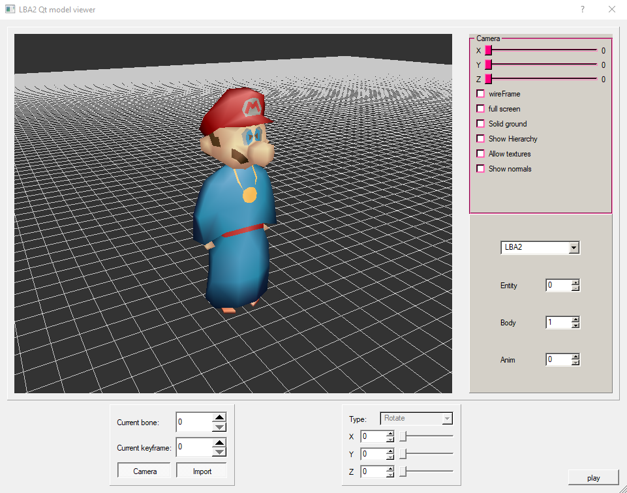This screenshot has height=493, width=627.
Task: Click the Camera X slider handle
Action: (488, 50)
